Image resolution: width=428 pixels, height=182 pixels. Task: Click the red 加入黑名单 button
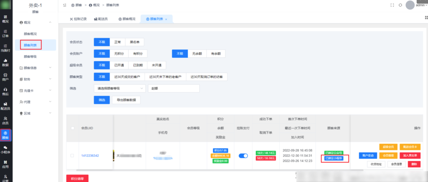pos(410,156)
